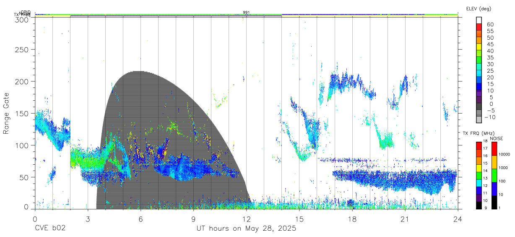Screen dimensions: 515x237
Task: Select the '1' label on the NOISE scale
Action: click(500, 208)
